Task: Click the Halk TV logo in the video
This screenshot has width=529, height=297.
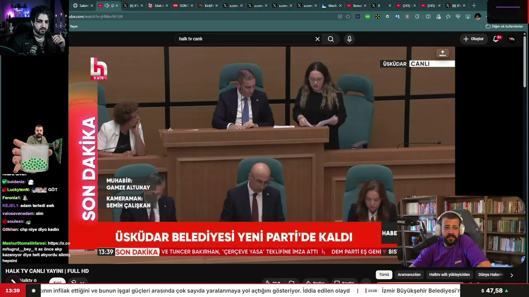Action: [99, 68]
